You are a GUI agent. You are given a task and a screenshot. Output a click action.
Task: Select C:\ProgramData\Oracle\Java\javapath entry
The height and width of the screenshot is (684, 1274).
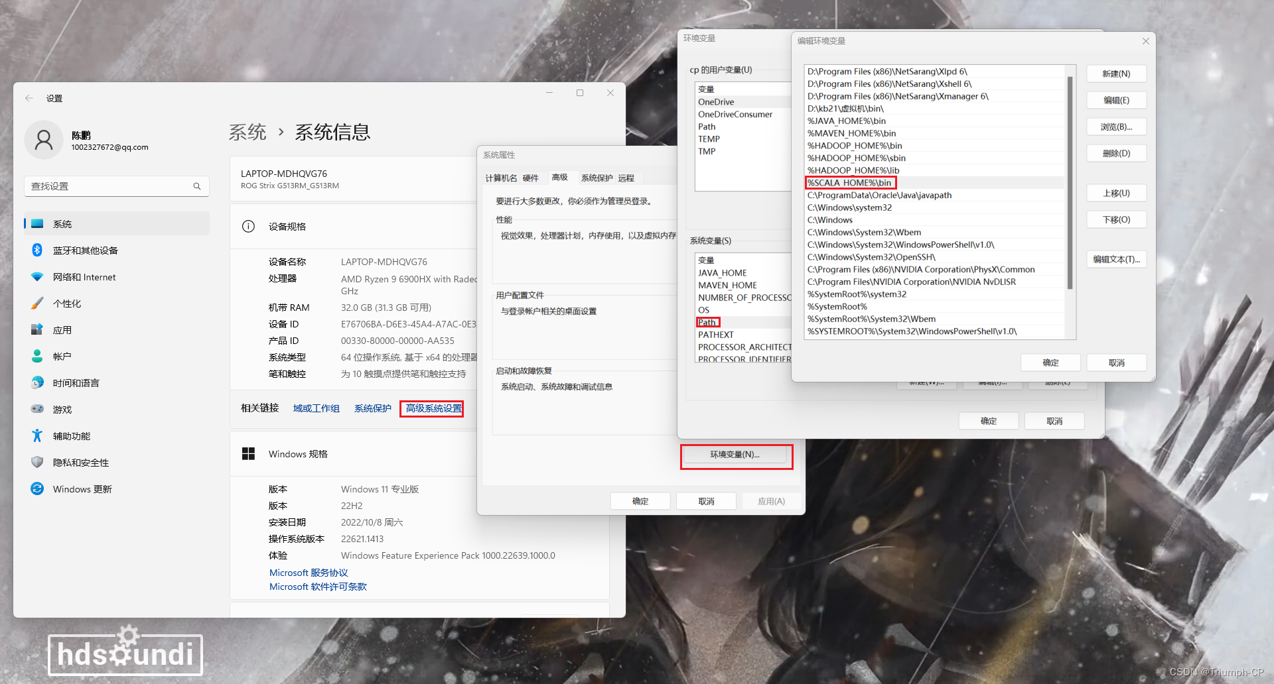point(934,196)
